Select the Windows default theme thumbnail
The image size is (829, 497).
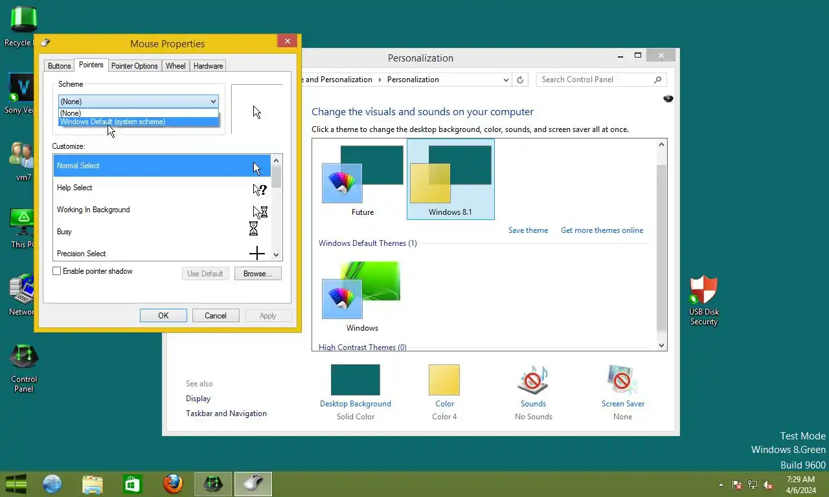pos(361,296)
